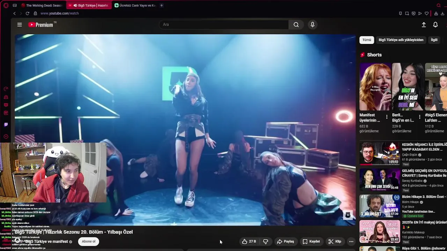Open the send-to flow arrow icon
Viewport: 447px width, 251px height.
tap(420, 14)
